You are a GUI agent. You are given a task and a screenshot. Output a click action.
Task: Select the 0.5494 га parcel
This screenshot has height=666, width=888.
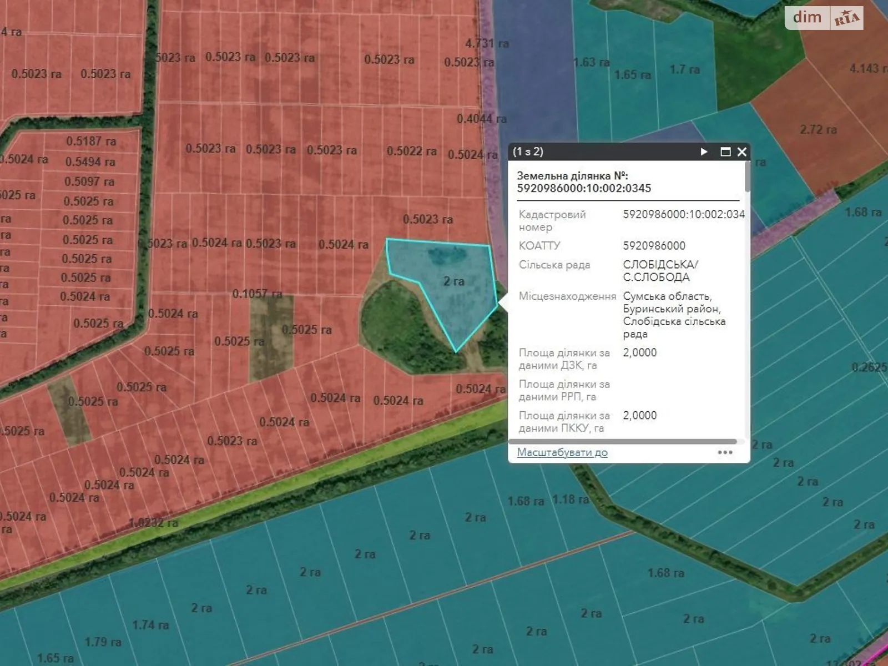click(90, 162)
